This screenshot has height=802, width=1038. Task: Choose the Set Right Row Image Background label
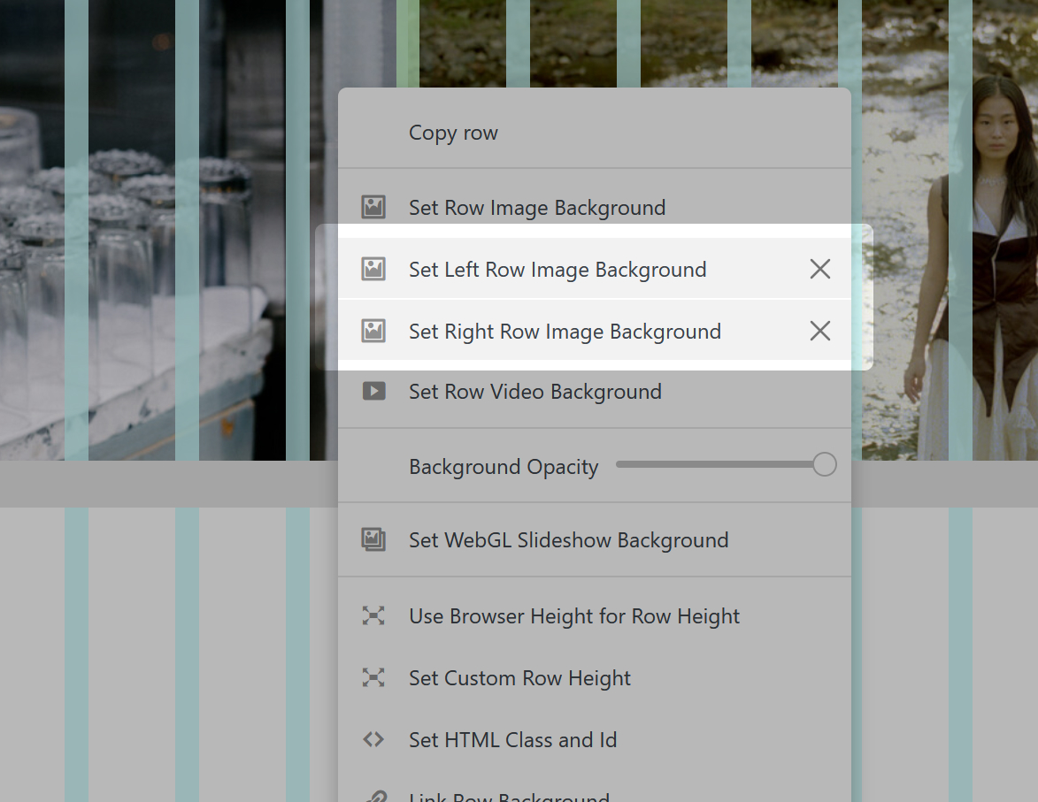click(565, 332)
